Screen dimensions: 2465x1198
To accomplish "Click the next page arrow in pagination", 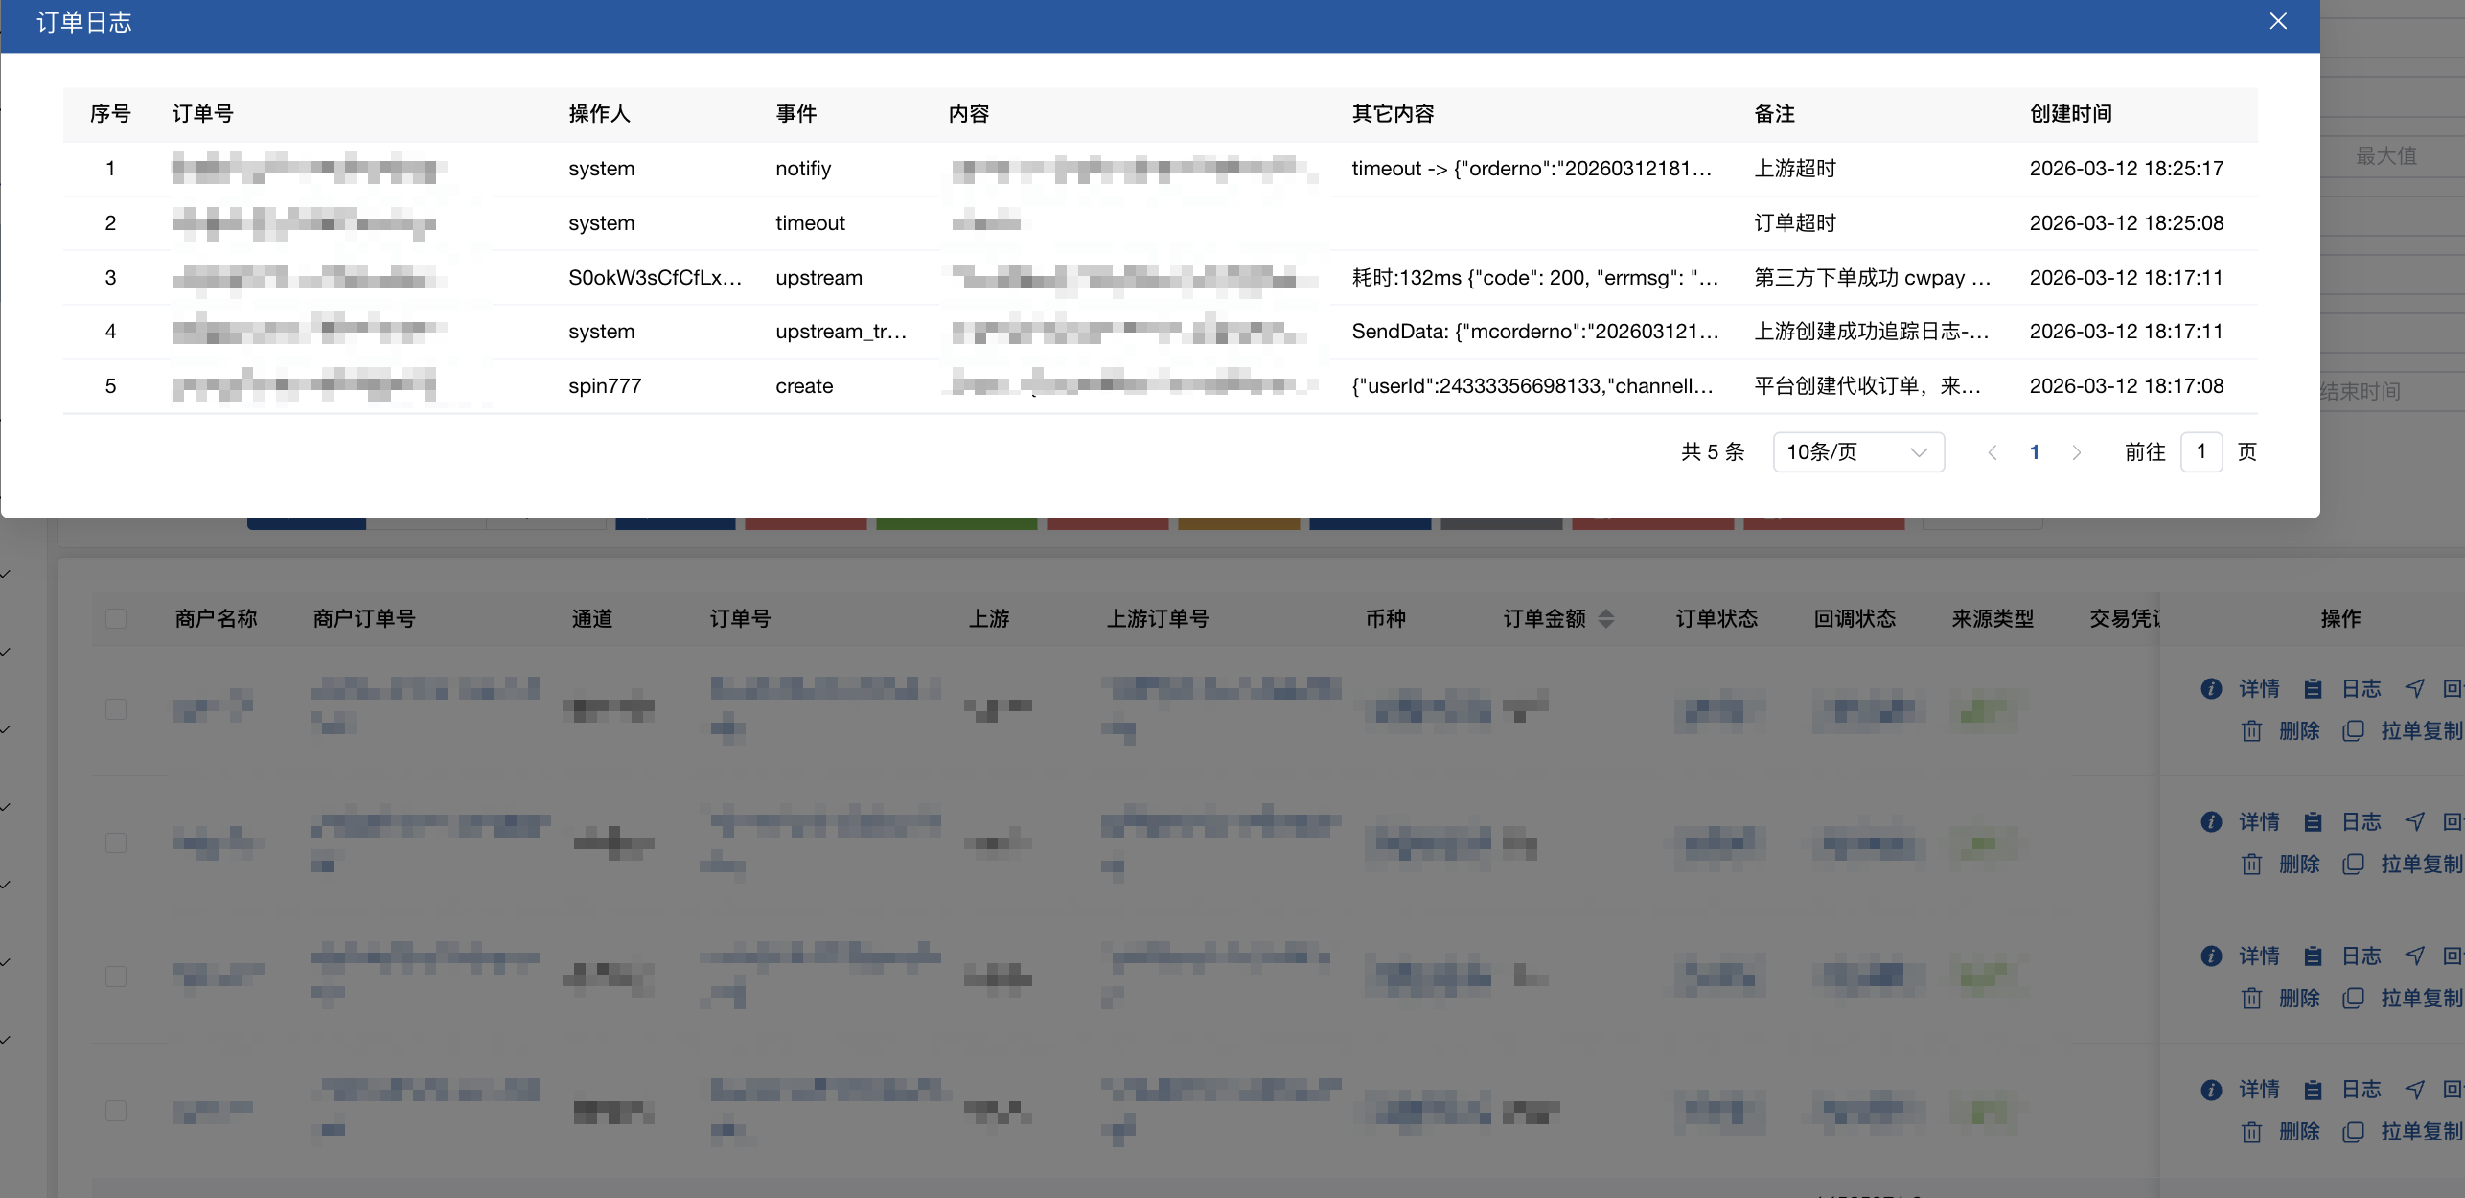I will tap(2076, 452).
